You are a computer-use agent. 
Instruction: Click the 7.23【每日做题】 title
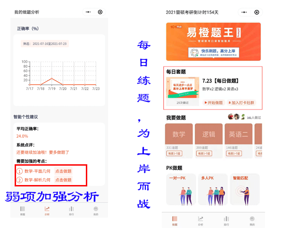point(220,81)
